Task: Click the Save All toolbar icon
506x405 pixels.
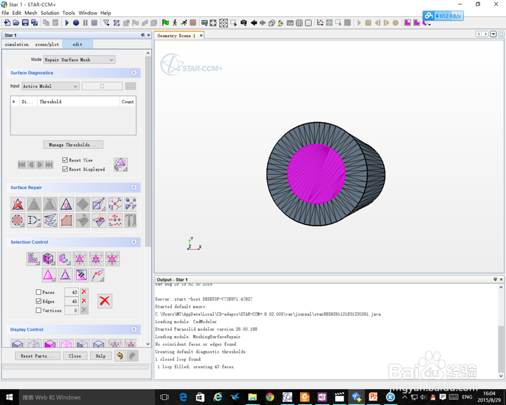Action: 34,23
